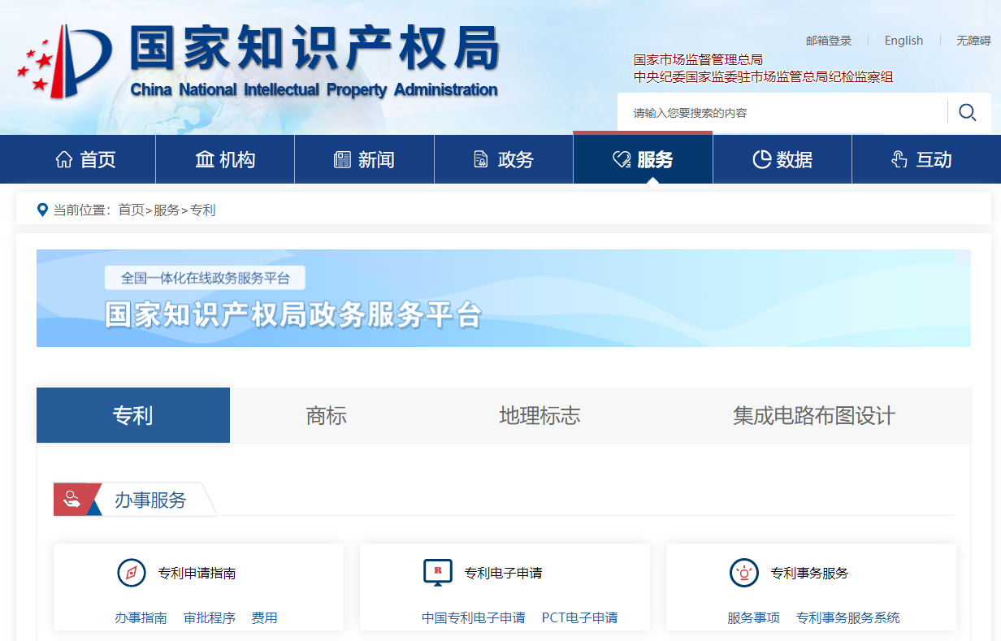Screen dimensions: 1001x641
Task: Click the pie chart icon beside 数据
Action: coord(761,159)
